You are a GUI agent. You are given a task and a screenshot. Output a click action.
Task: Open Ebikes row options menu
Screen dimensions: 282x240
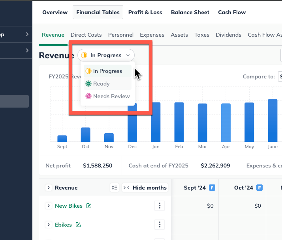tap(160, 225)
